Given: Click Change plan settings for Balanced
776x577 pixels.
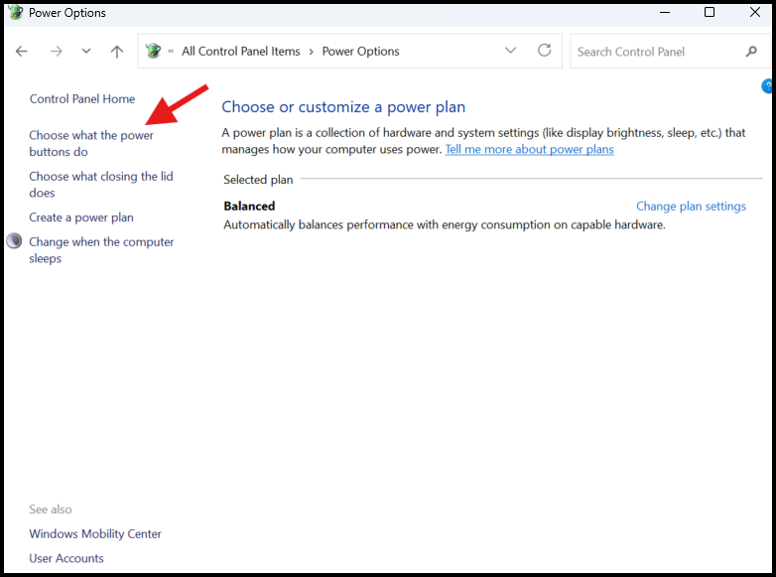Looking at the screenshot, I should (x=691, y=206).
